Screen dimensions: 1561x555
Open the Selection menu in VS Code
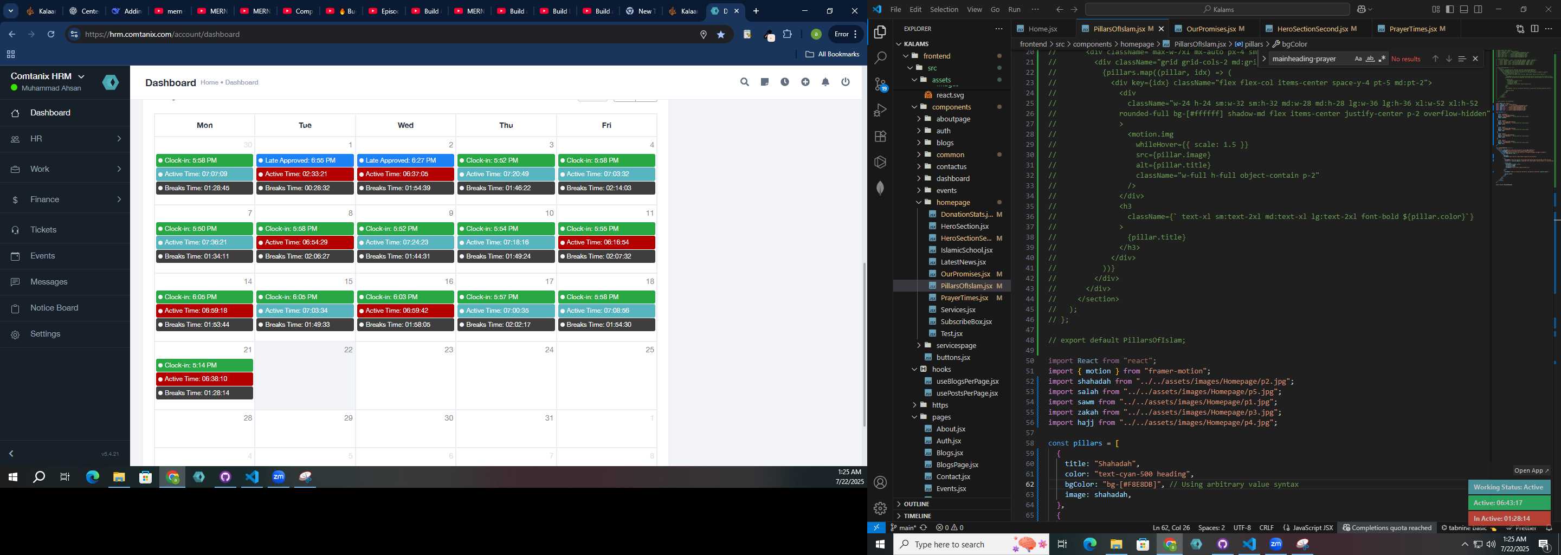[944, 9]
